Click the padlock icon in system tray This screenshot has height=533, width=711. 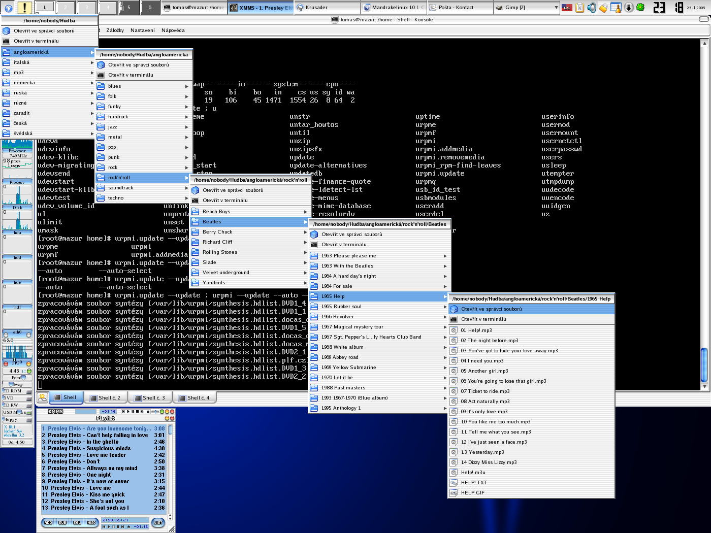[x=603, y=8]
